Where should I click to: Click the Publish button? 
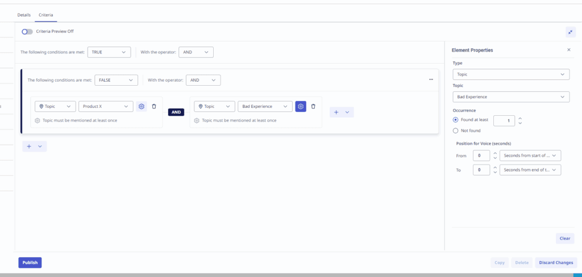[30, 262]
